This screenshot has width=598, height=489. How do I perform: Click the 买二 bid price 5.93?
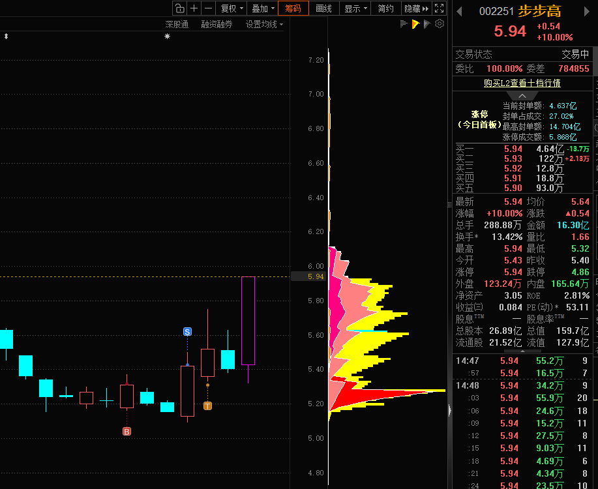tap(513, 158)
